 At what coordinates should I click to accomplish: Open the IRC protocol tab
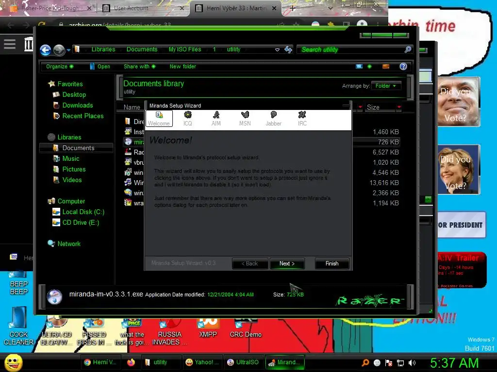click(x=302, y=119)
